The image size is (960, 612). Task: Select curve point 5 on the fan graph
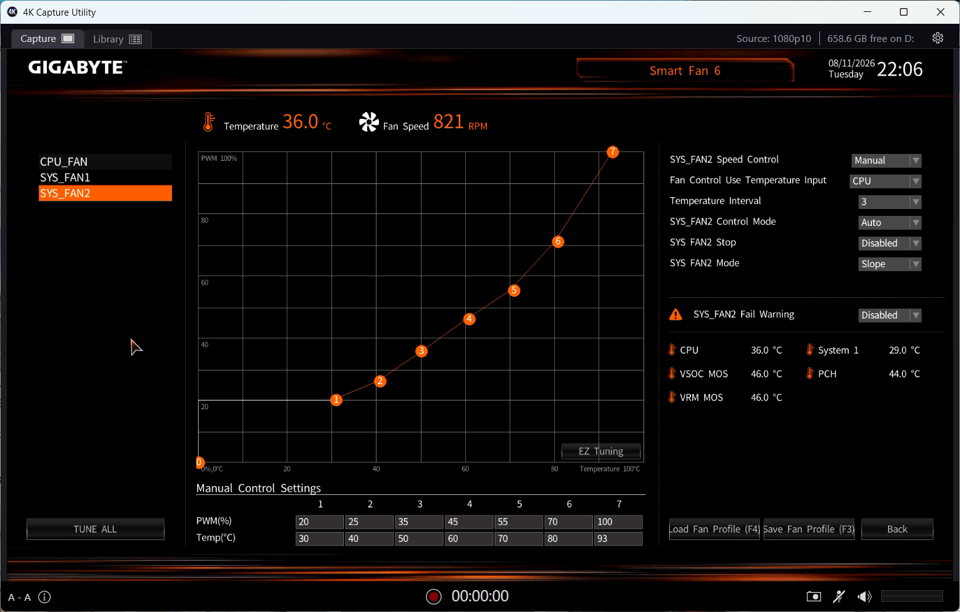[x=514, y=290]
